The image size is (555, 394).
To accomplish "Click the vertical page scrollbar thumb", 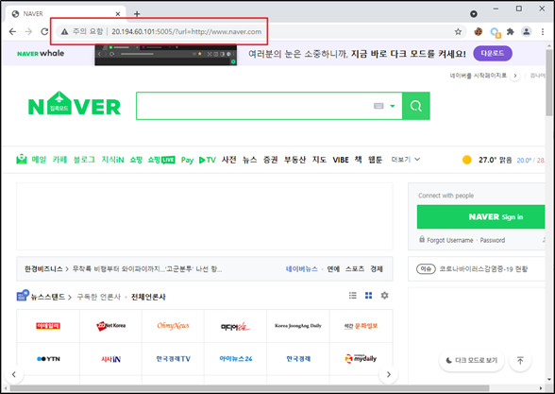I will (x=549, y=82).
